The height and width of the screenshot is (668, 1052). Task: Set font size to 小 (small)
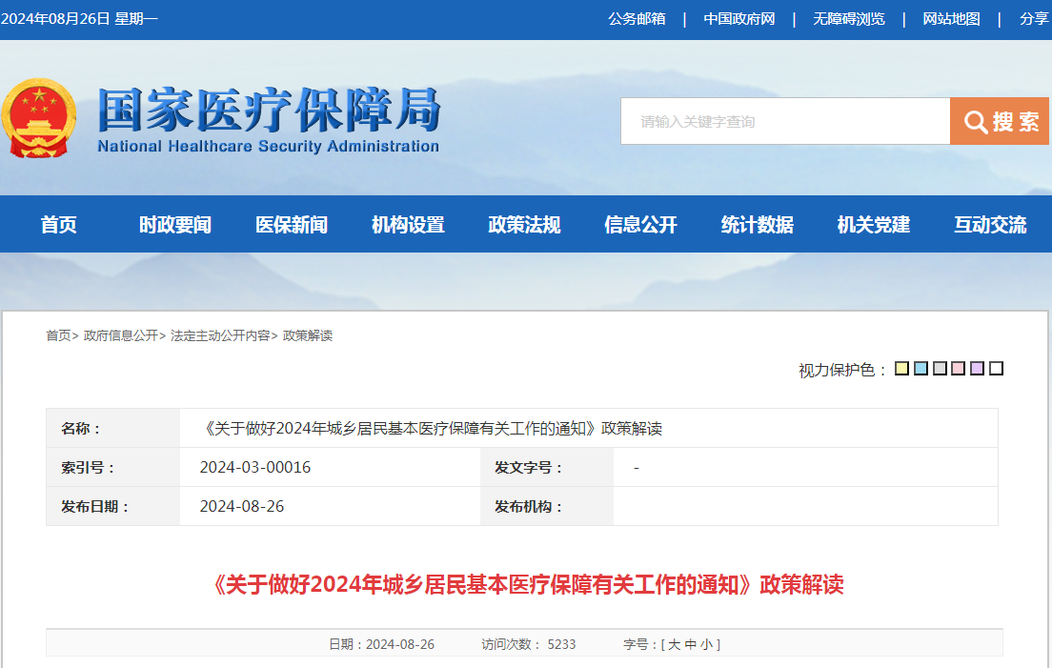click(x=706, y=644)
